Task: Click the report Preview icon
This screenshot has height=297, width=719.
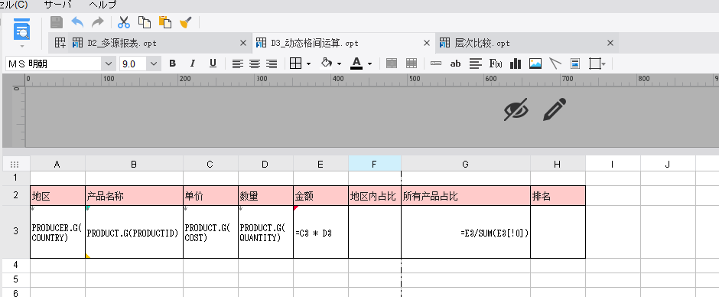Action: click(21, 28)
